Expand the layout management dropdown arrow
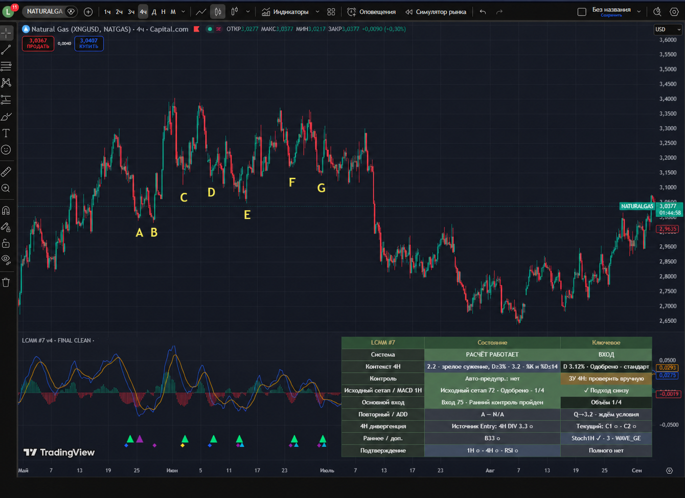Screen dimensions: 685x498 639,11
